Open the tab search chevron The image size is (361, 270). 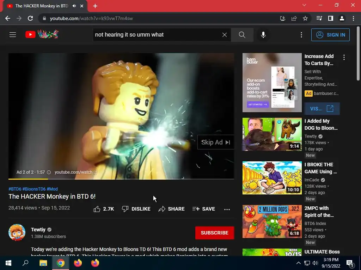click(304, 5)
